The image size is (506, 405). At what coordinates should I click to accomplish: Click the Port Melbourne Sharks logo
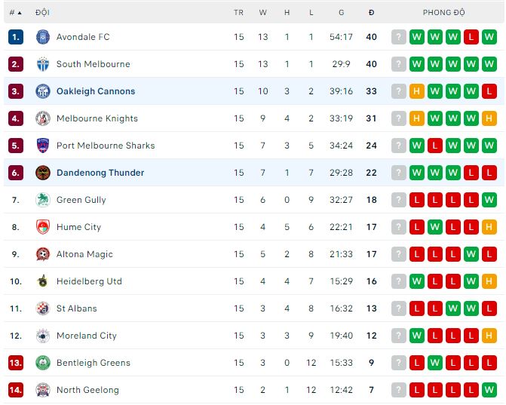(42, 146)
